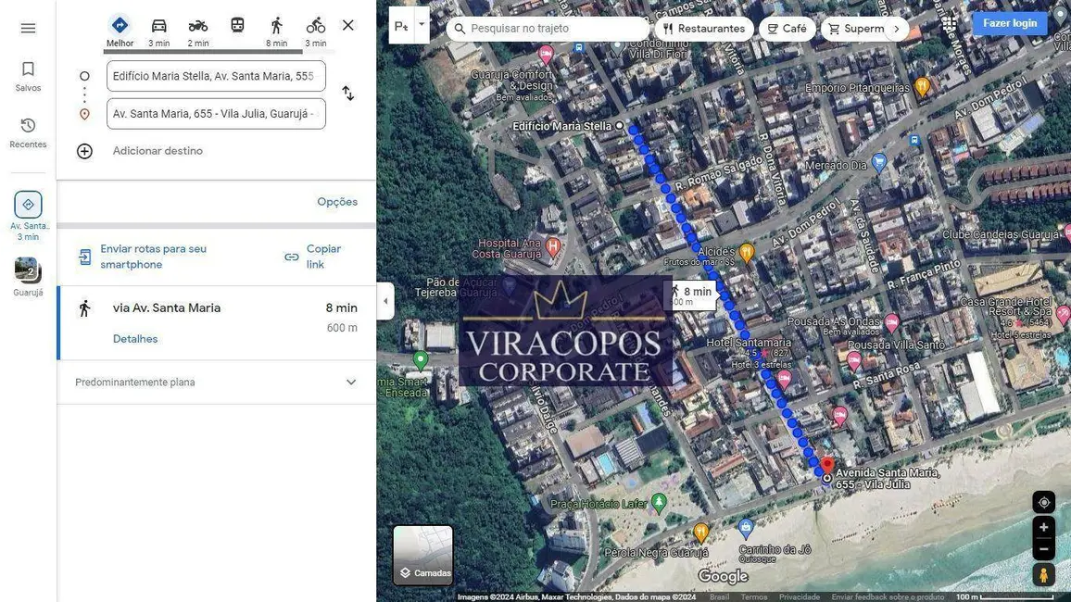Select the motorcycle travel mode
Image resolution: width=1071 pixels, height=602 pixels.
(x=198, y=30)
